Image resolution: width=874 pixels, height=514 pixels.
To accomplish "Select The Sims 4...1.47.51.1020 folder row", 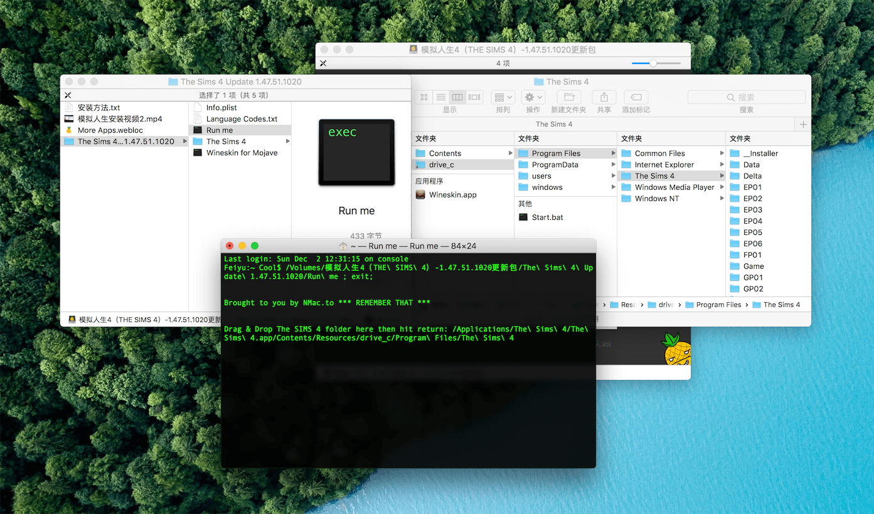I will [x=124, y=142].
